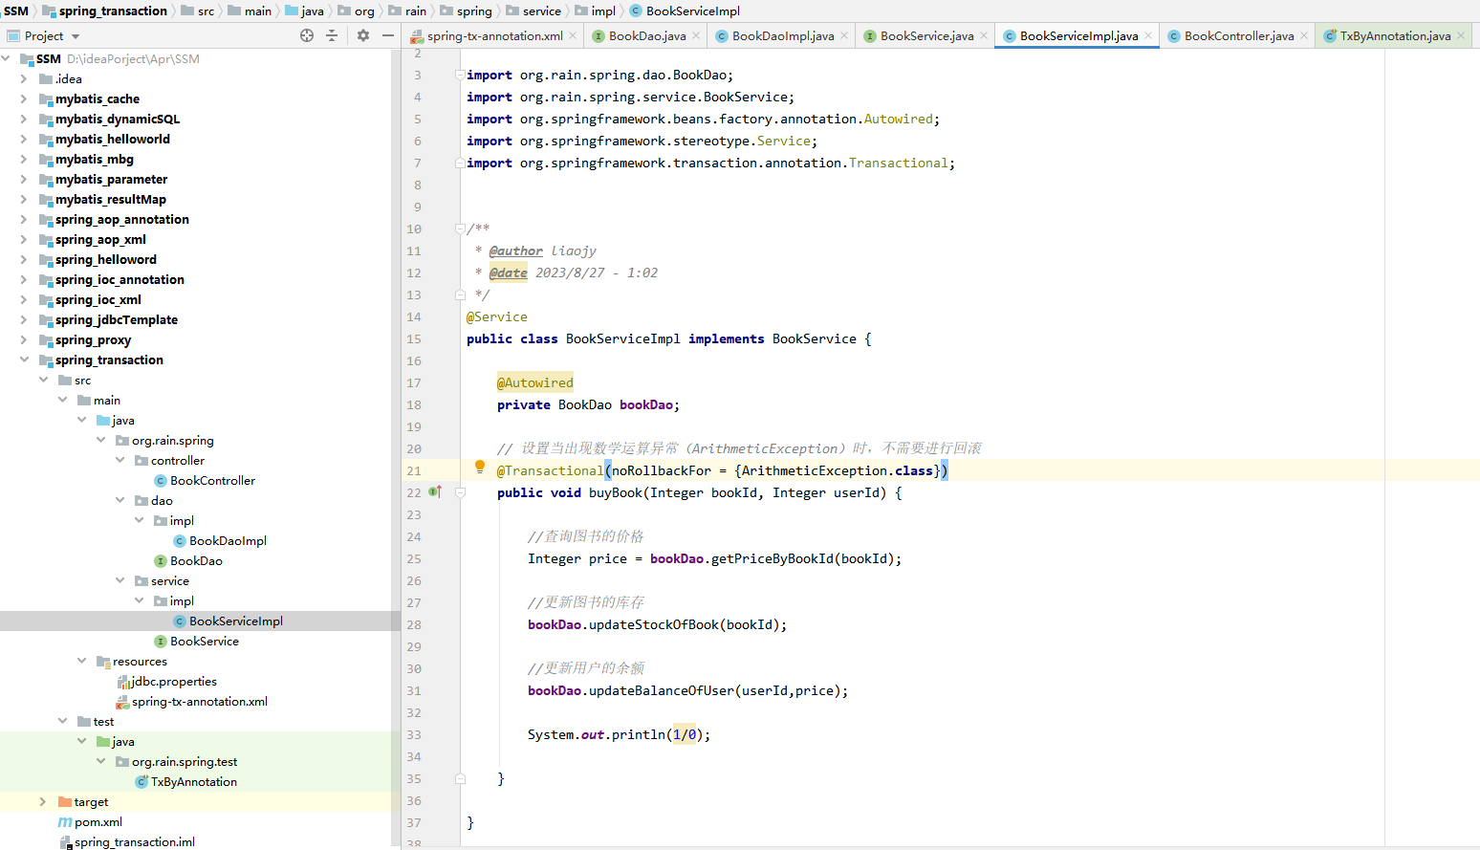Collapse the controller package
The image size is (1480, 850).
(120, 460)
